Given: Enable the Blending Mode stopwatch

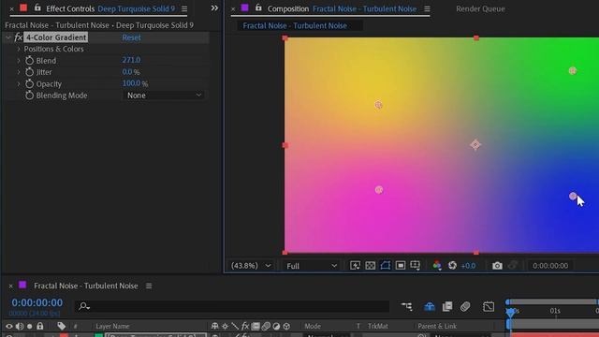Looking at the screenshot, I should [x=29, y=95].
